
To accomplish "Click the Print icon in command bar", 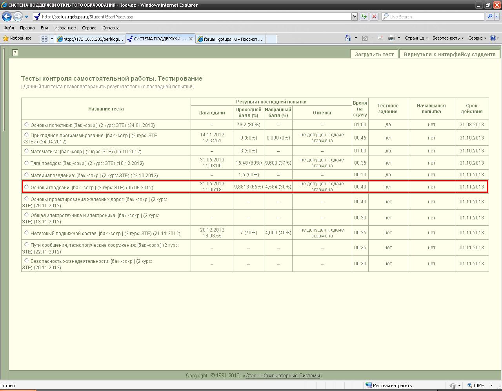I will point(391,38).
